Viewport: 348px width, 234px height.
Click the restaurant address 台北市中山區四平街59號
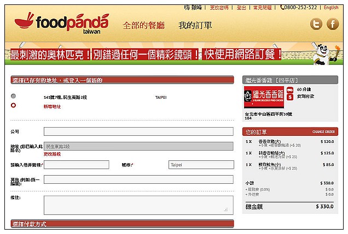pyautogui.click(x=269, y=114)
